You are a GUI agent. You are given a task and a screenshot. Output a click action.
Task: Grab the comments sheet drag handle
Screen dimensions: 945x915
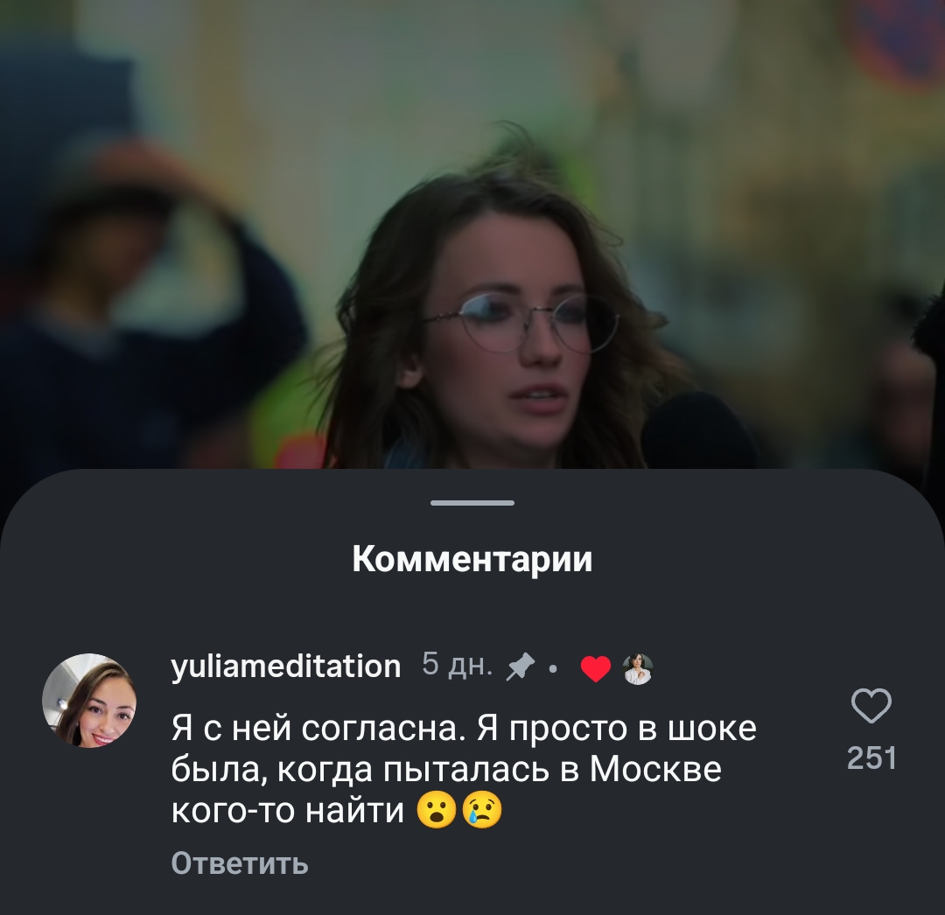(472, 502)
